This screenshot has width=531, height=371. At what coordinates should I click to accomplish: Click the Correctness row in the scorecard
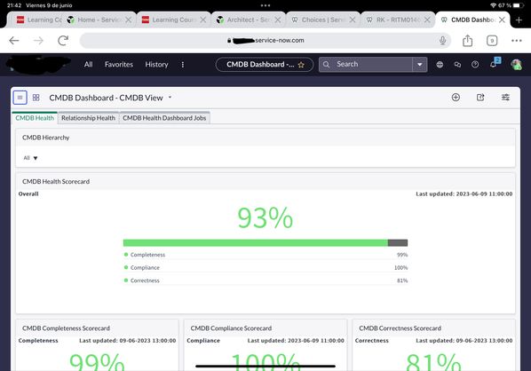pos(265,280)
